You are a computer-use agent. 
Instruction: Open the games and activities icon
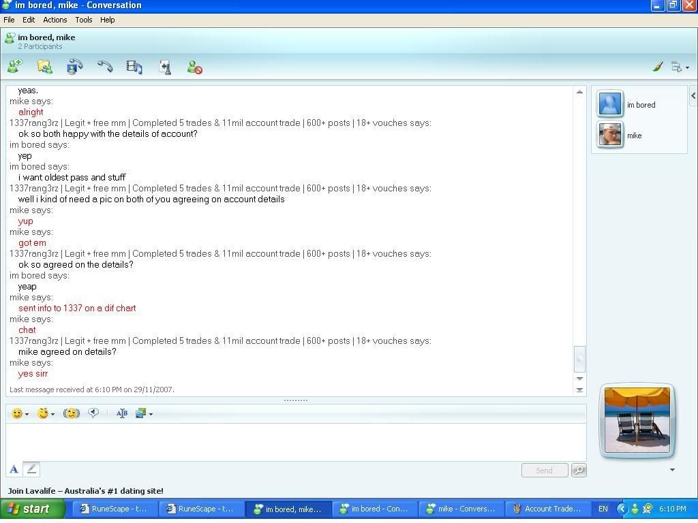pyautogui.click(x=165, y=67)
